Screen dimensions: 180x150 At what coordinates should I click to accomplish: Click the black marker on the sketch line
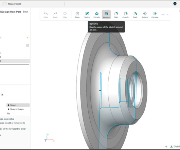(x=100, y=91)
